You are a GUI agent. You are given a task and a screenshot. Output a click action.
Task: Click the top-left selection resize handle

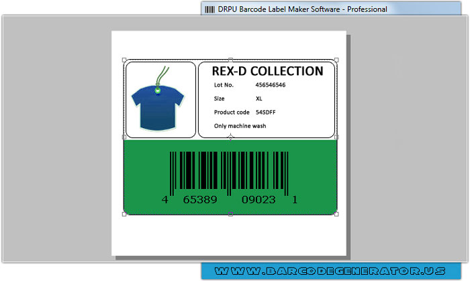124,60
